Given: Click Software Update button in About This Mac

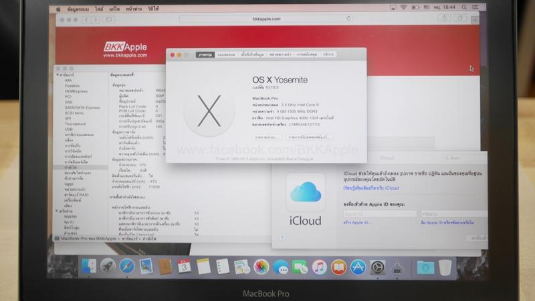Looking at the screenshot, I should (x=309, y=137).
